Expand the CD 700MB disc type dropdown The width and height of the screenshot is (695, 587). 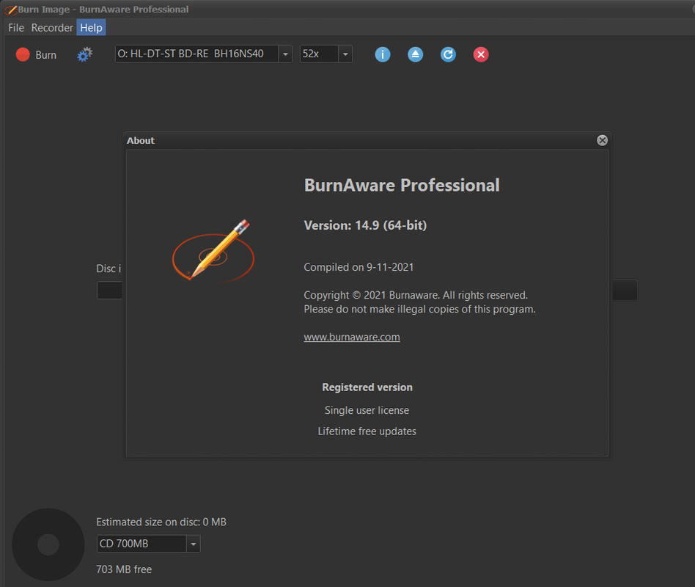click(x=194, y=544)
